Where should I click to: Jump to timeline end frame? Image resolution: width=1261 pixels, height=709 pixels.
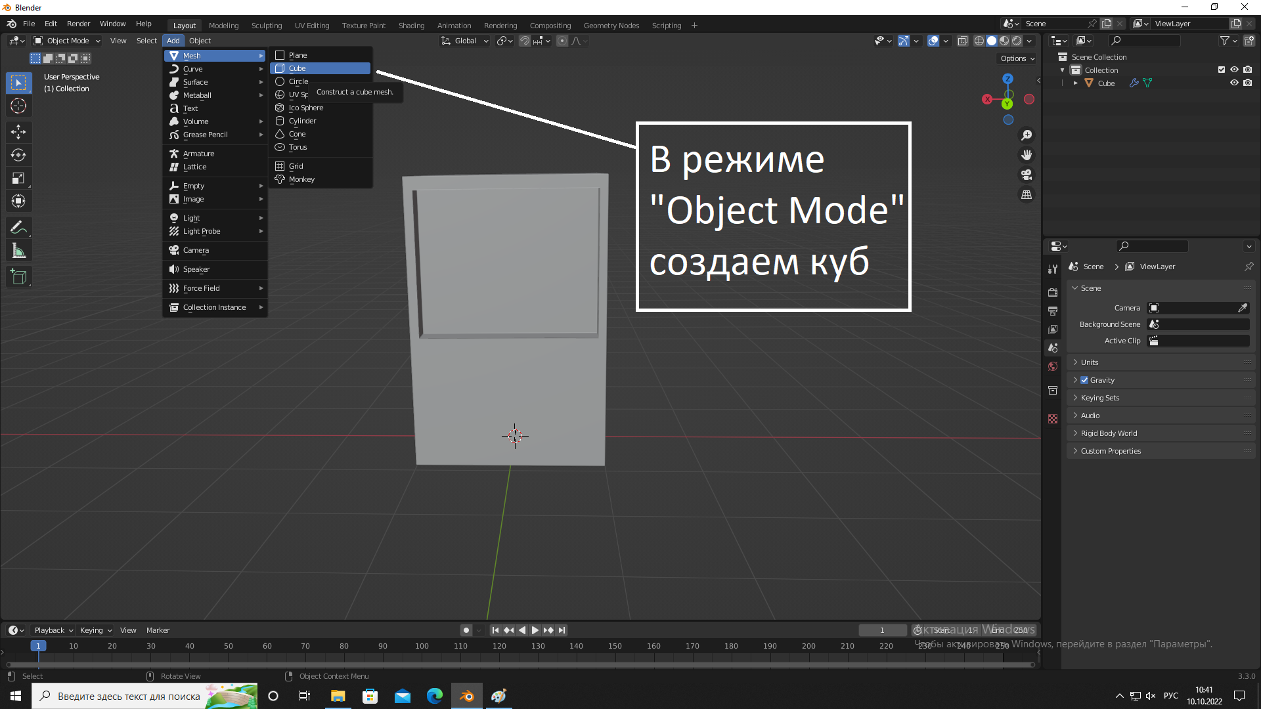(562, 630)
